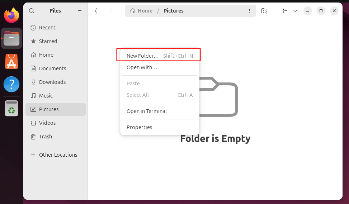Open Properties from the context menu

(x=160, y=127)
